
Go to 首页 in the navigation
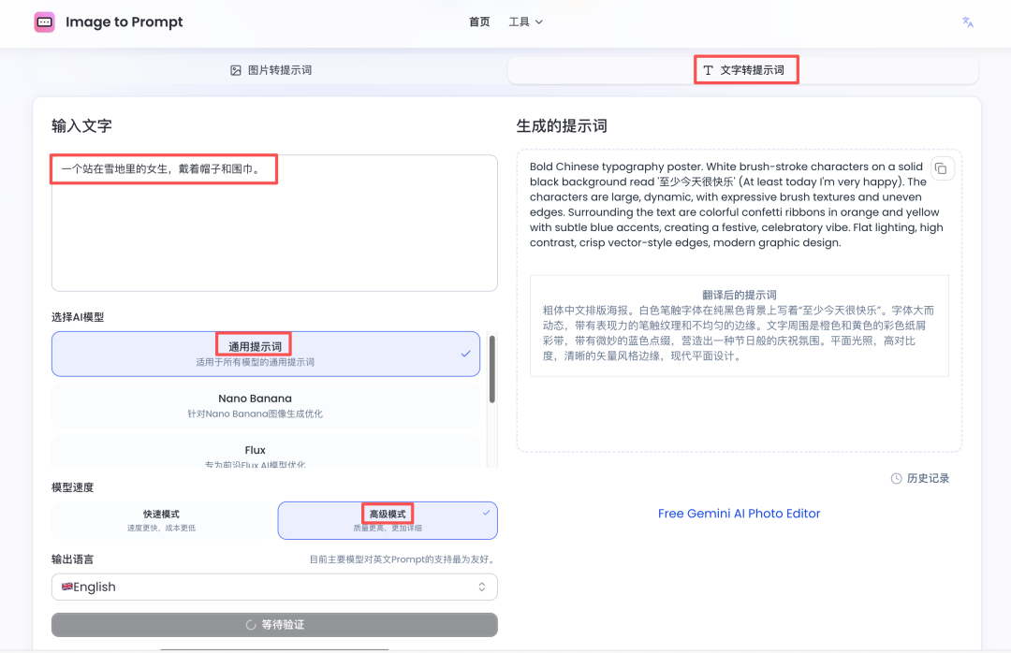click(479, 22)
